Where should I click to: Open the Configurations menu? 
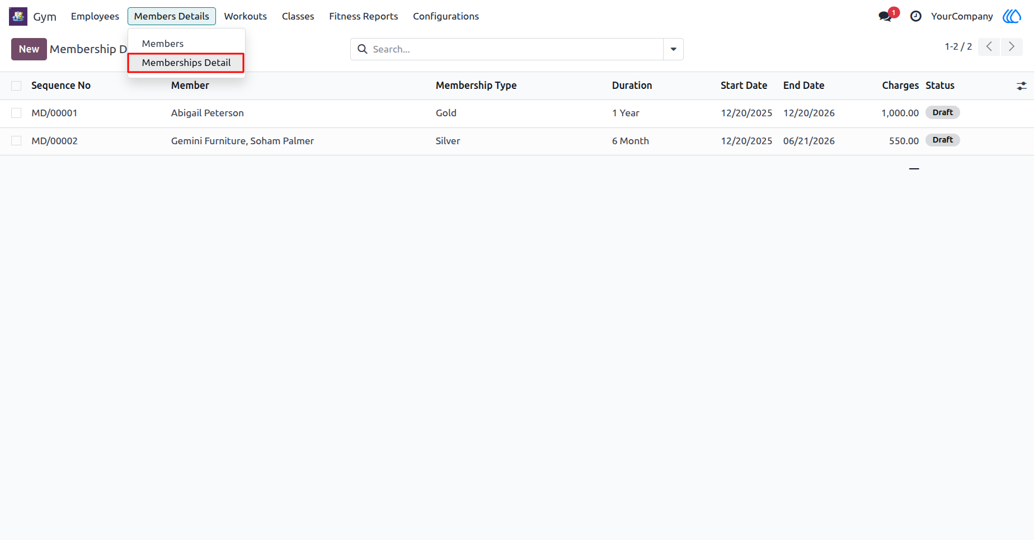[x=446, y=16]
